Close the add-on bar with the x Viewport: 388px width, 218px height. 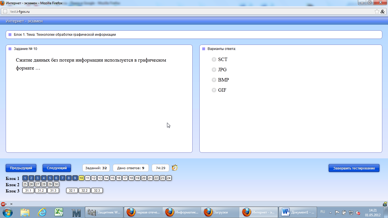tap(11, 204)
